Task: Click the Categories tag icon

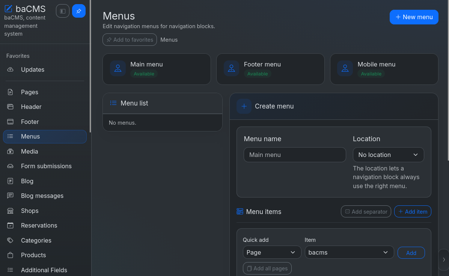Action: [10, 240]
